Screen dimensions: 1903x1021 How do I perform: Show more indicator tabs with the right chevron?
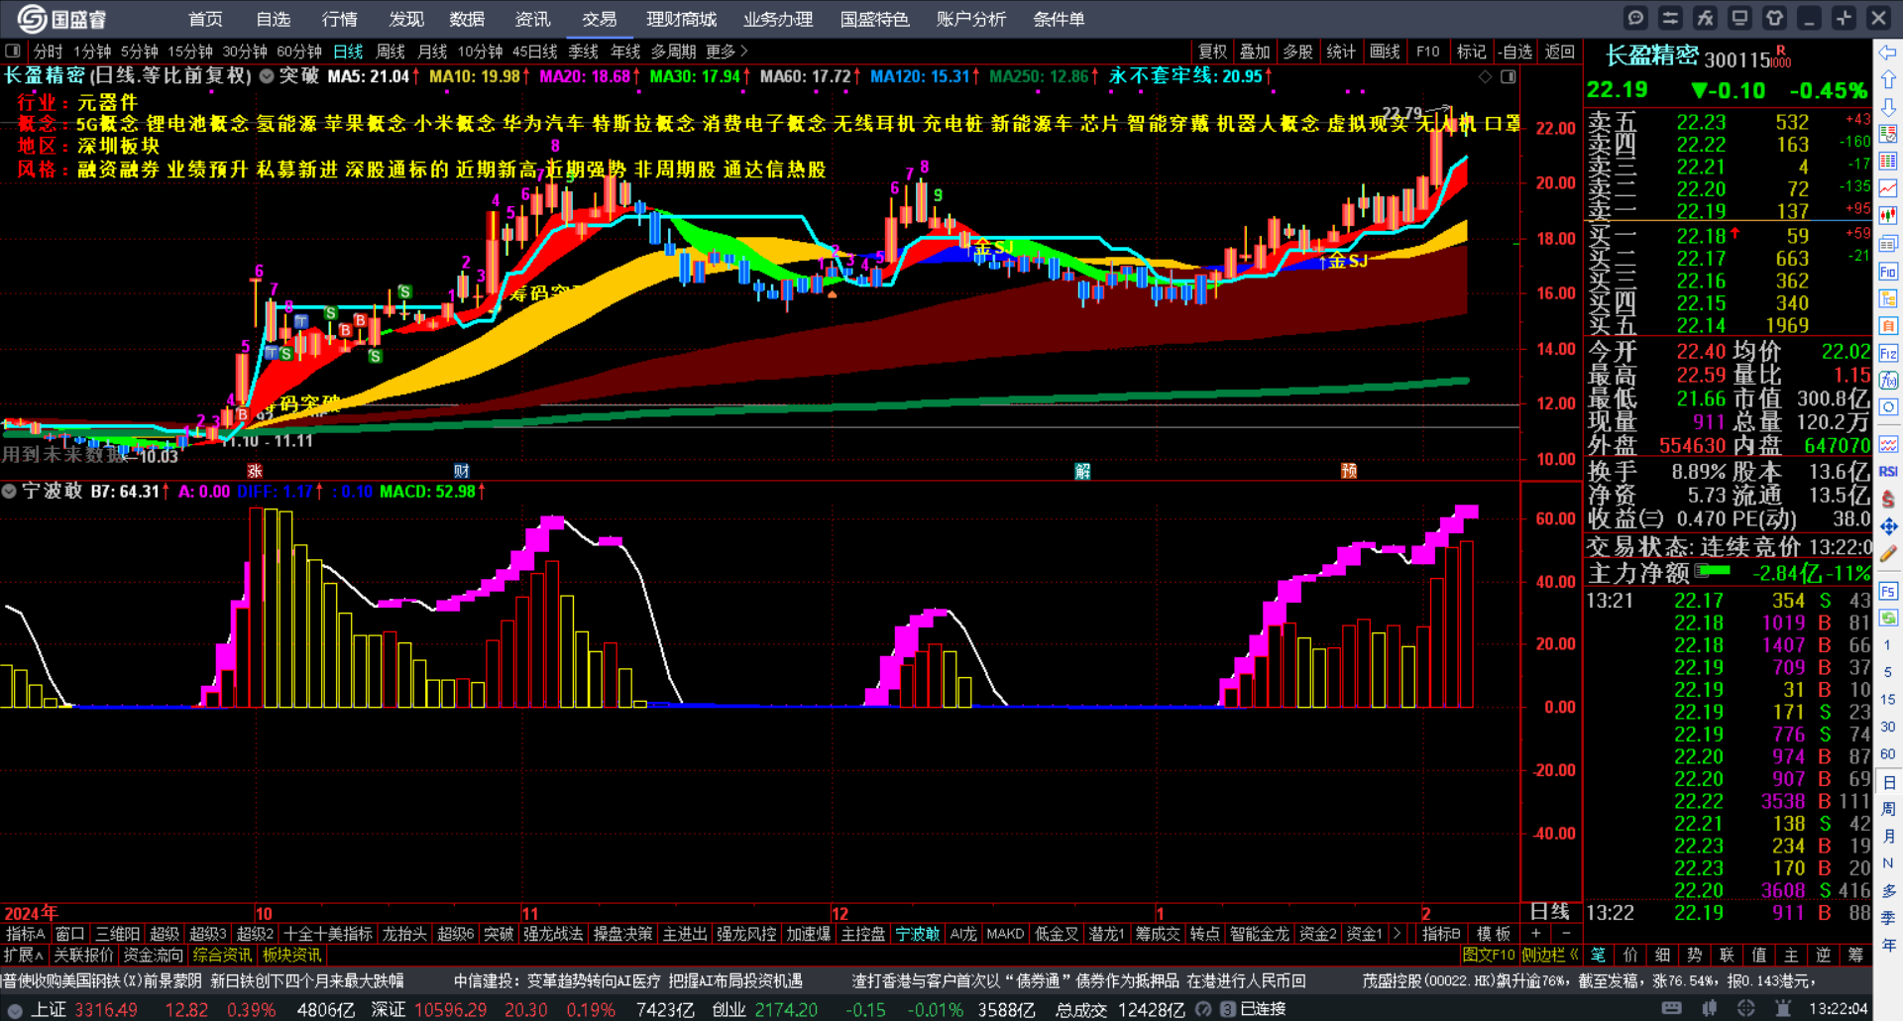(x=1397, y=934)
